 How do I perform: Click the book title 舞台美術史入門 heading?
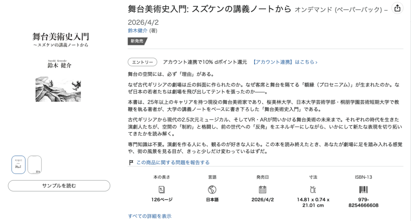point(209,8)
